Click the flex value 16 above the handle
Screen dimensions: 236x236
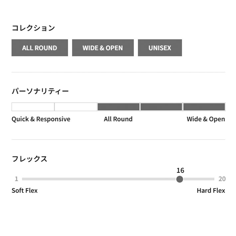(x=180, y=171)
